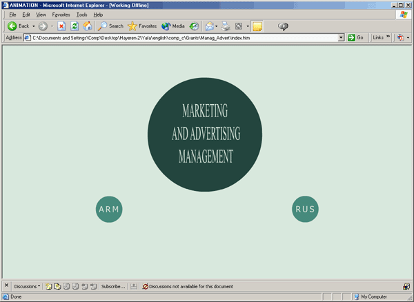The image size is (414, 302).
Task: Open the Search pane
Action: [x=110, y=26]
